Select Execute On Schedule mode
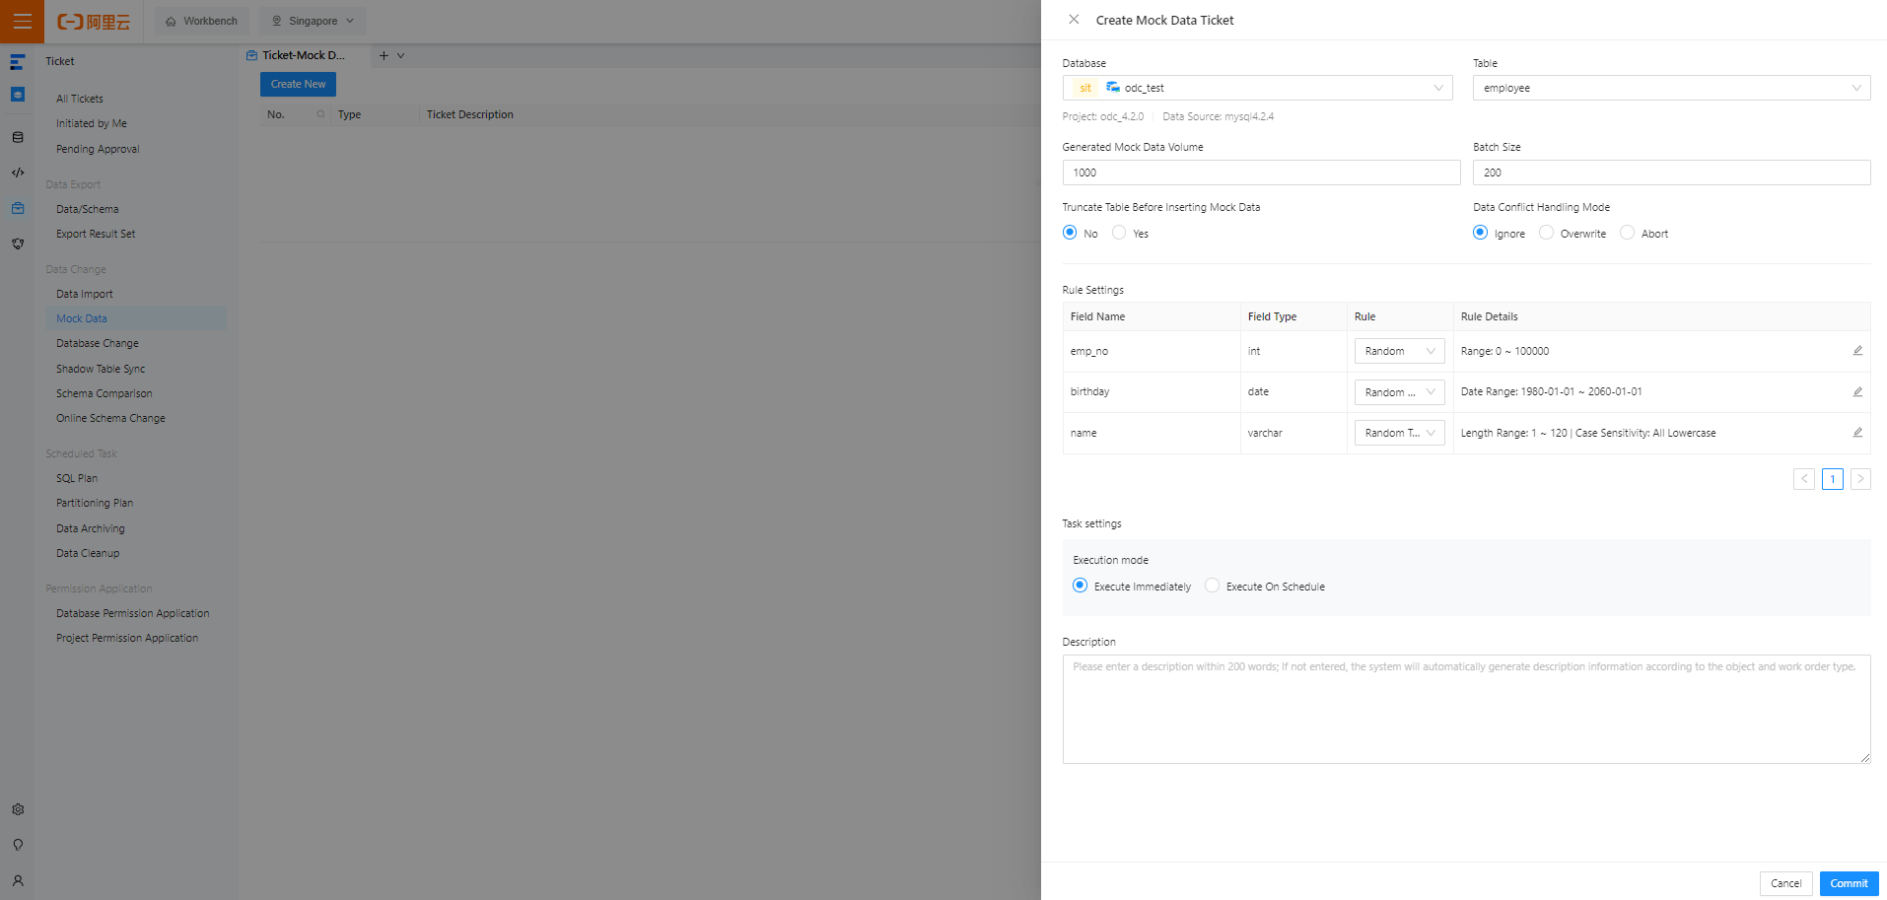1887x900 pixels. click(x=1212, y=586)
